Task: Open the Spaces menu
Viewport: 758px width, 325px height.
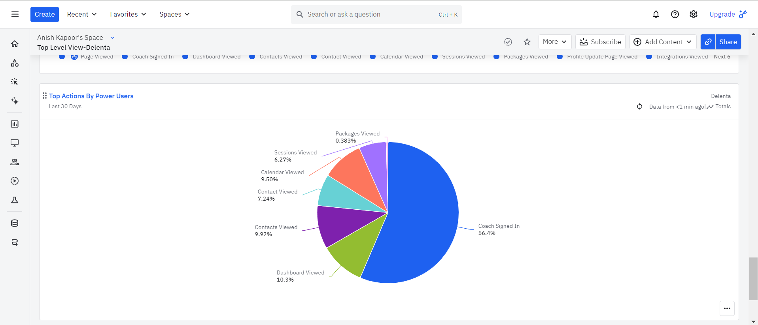Action: click(x=174, y=14)
